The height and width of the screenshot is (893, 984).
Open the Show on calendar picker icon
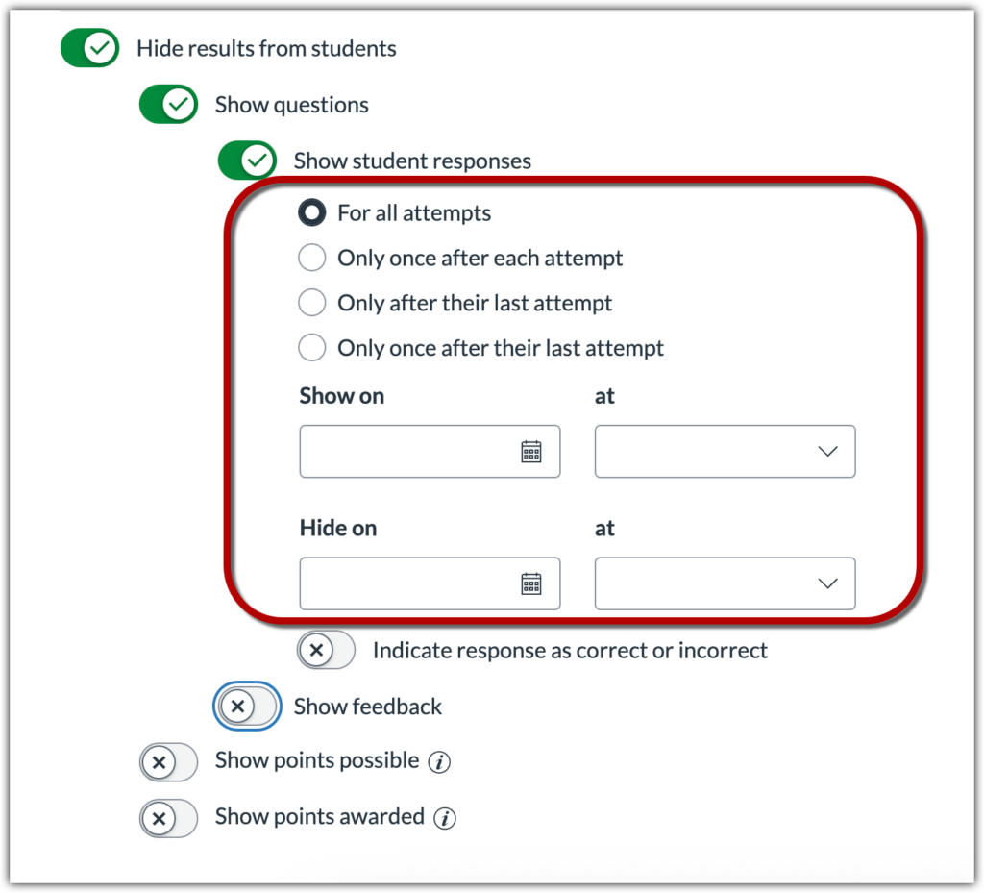coord(531,452)
